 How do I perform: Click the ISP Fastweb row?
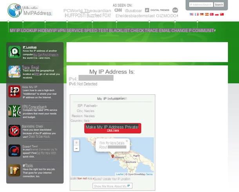click(x=87, y=106)
